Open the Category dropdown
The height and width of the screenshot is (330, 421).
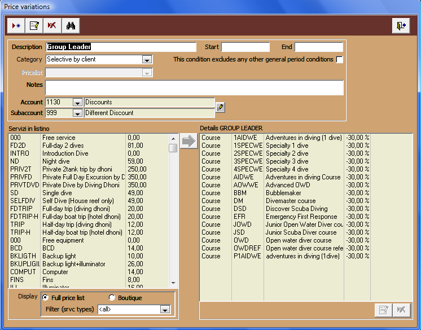[147, 59]
